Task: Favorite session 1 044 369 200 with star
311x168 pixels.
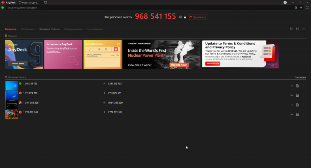Action: coord(104,102)
